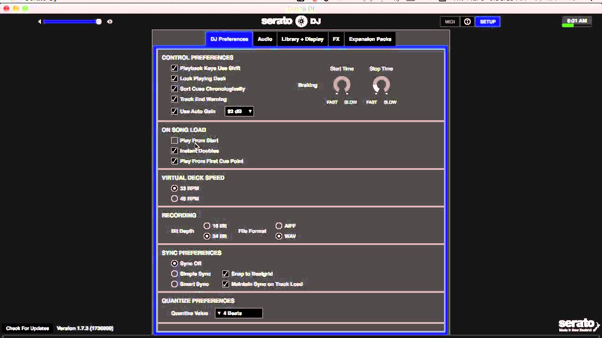Image resolution: width=602 pixels, height=338 pixels.
Task: Enable Play From Start checkbox
Action: click(x=174, y=141)
